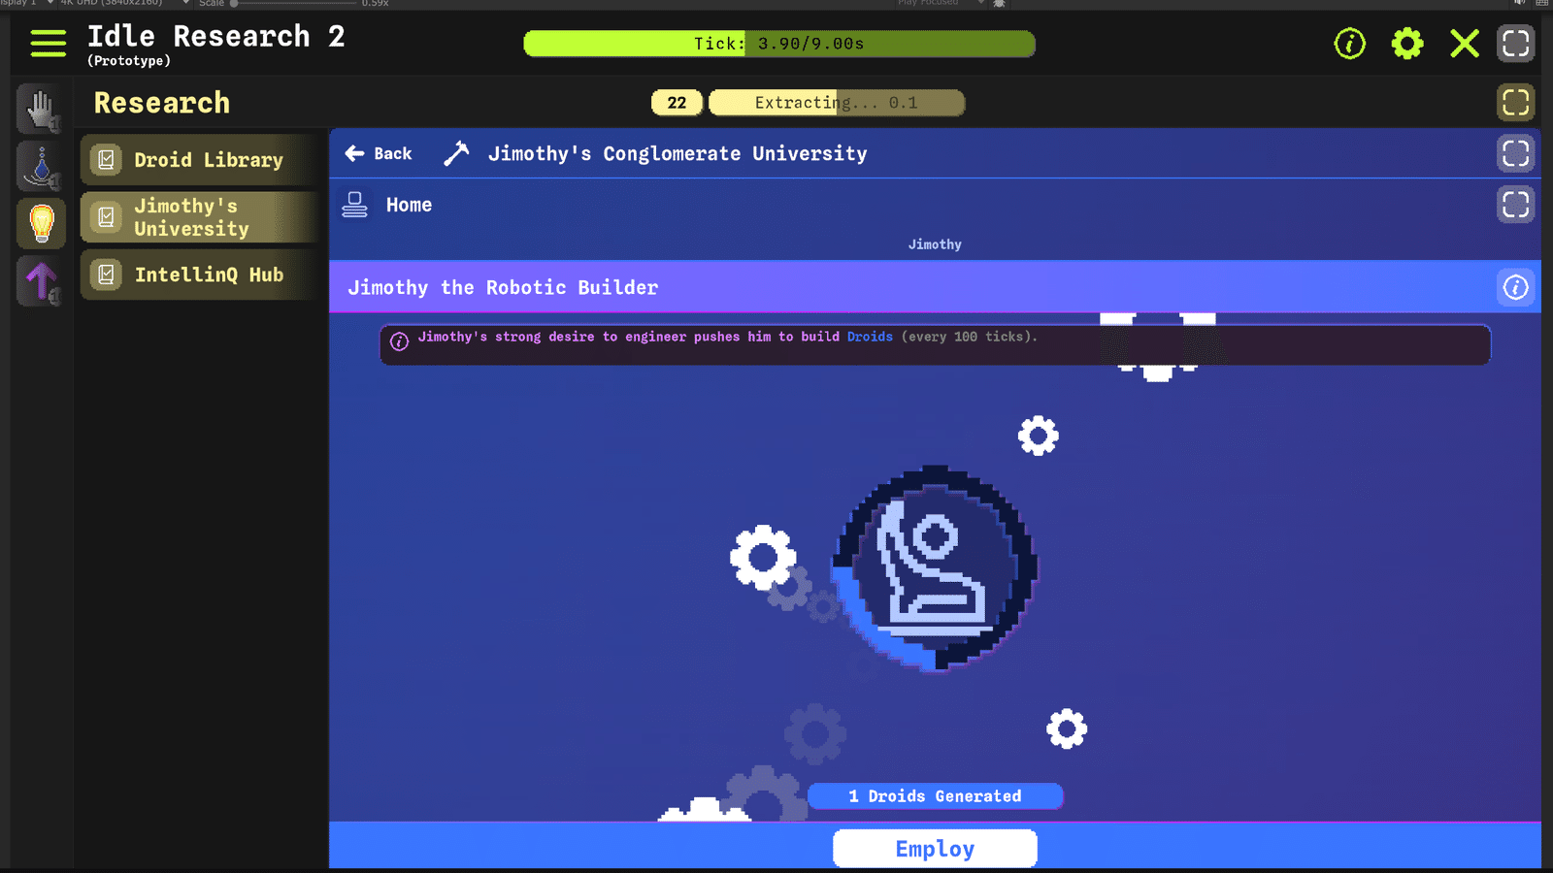Open settings with the green gear icon

(1407, 44)
